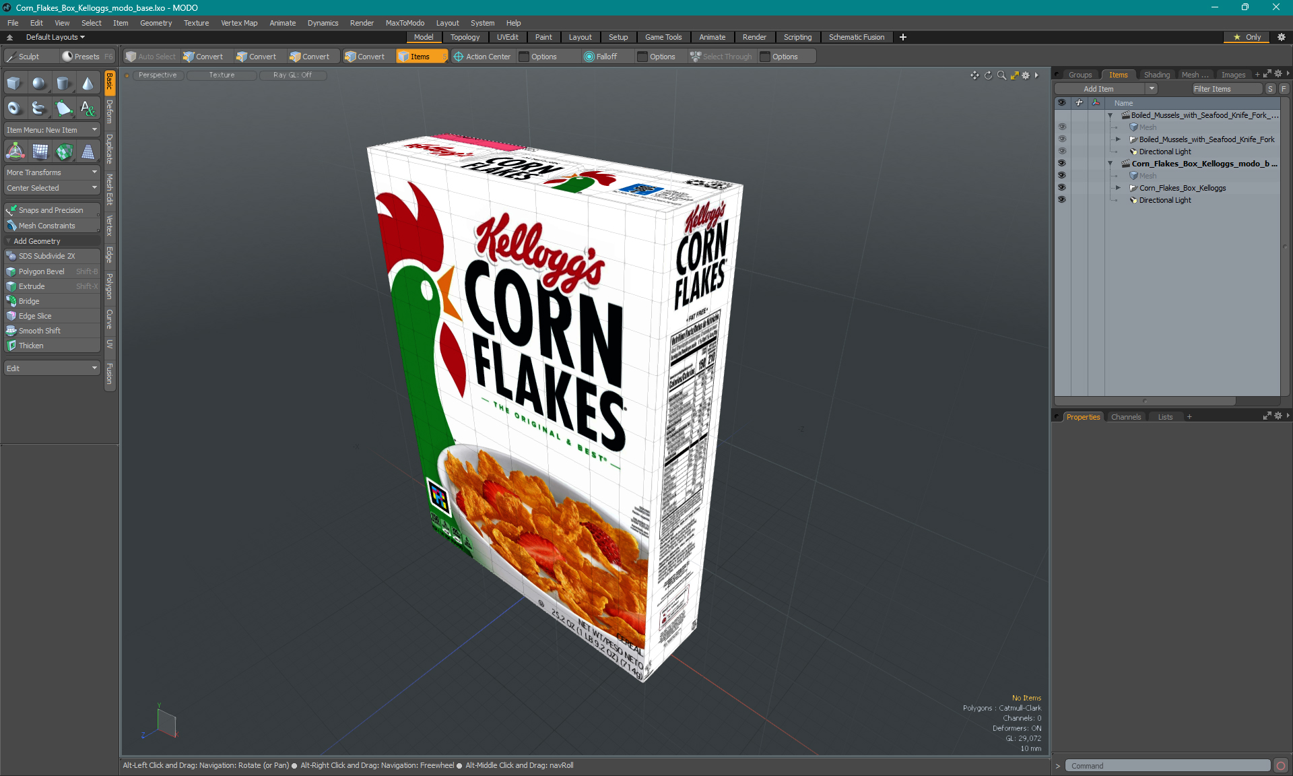Open the Geometry menu
The image size is (1293, 776).
click(156, 23)
